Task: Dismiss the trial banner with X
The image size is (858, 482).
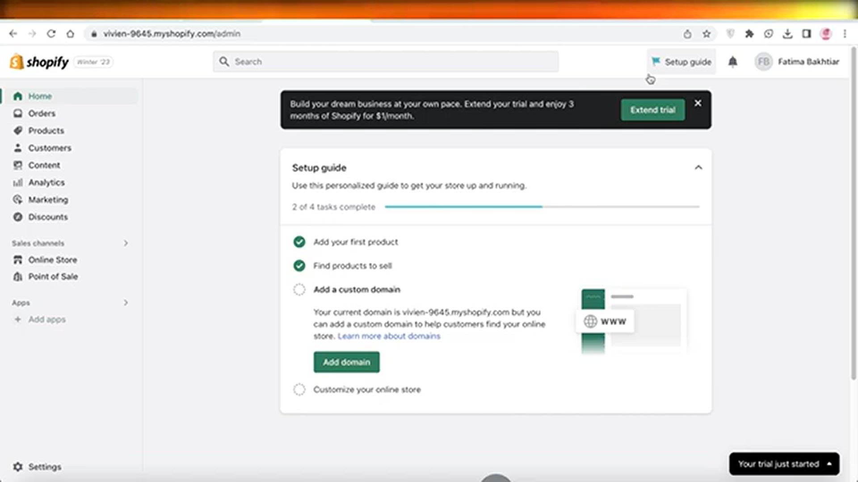Action: [698, 103]
